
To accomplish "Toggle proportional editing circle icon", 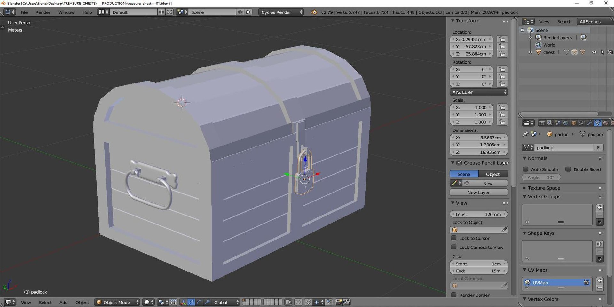I will coord(298,302).
